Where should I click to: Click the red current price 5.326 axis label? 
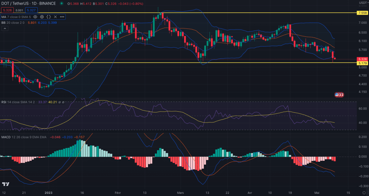tap(362, 59)
